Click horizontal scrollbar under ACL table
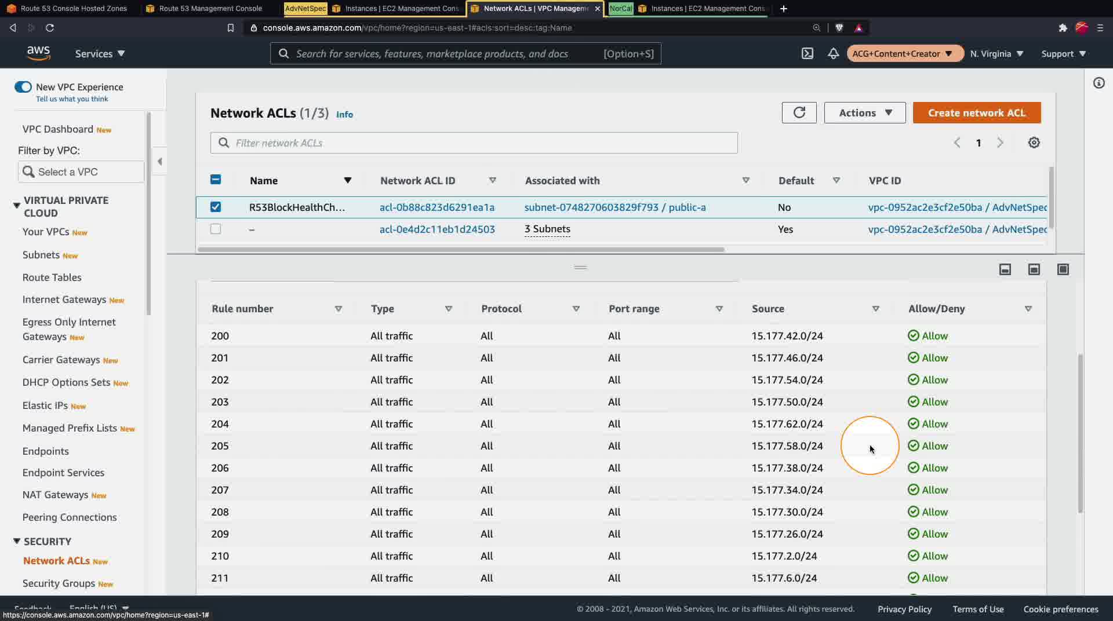Image resolution: width=1113 pixels, height=621 pixels. pos(461,250)
